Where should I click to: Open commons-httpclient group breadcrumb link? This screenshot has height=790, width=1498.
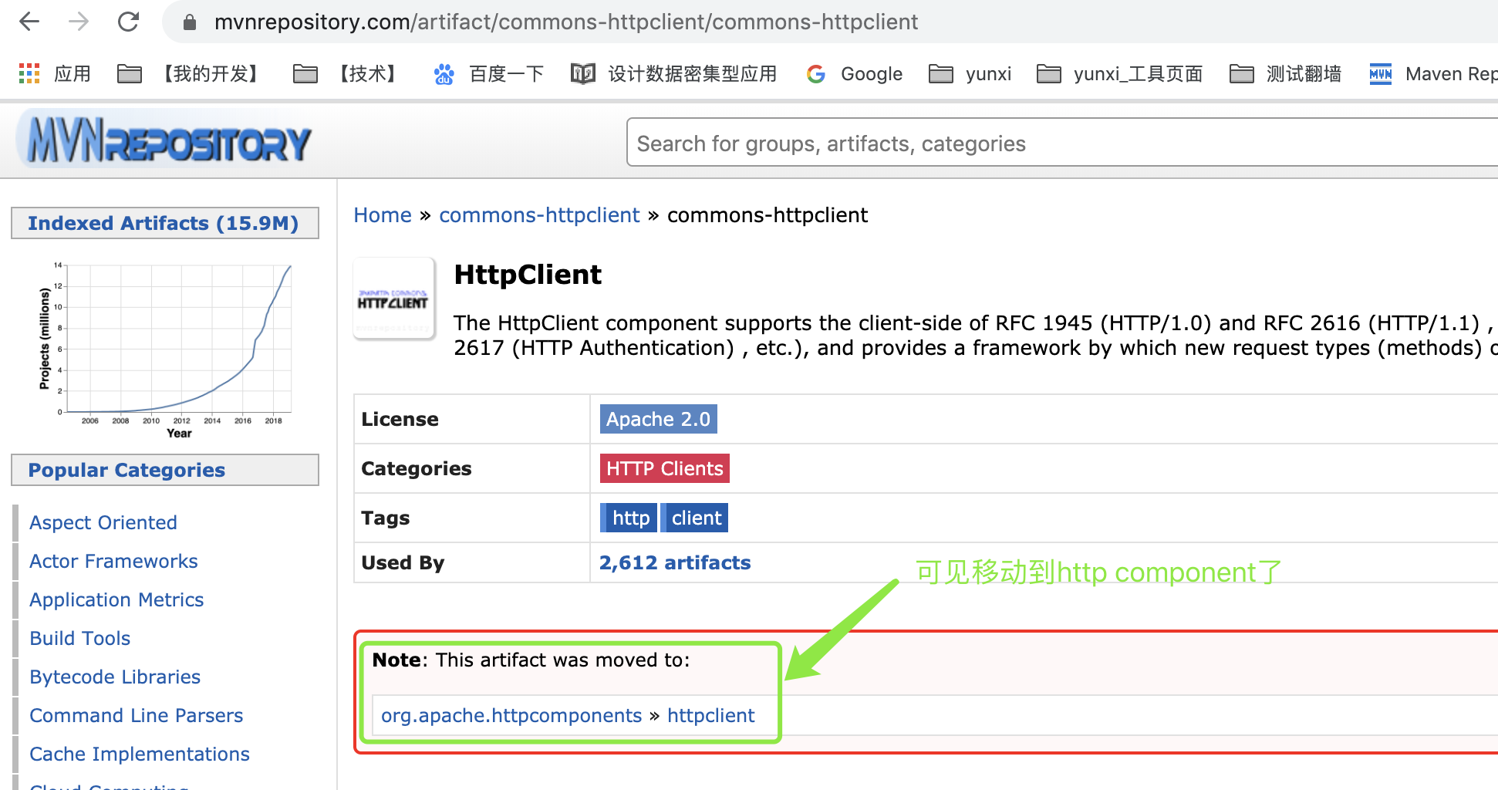(x=539, y=215)
